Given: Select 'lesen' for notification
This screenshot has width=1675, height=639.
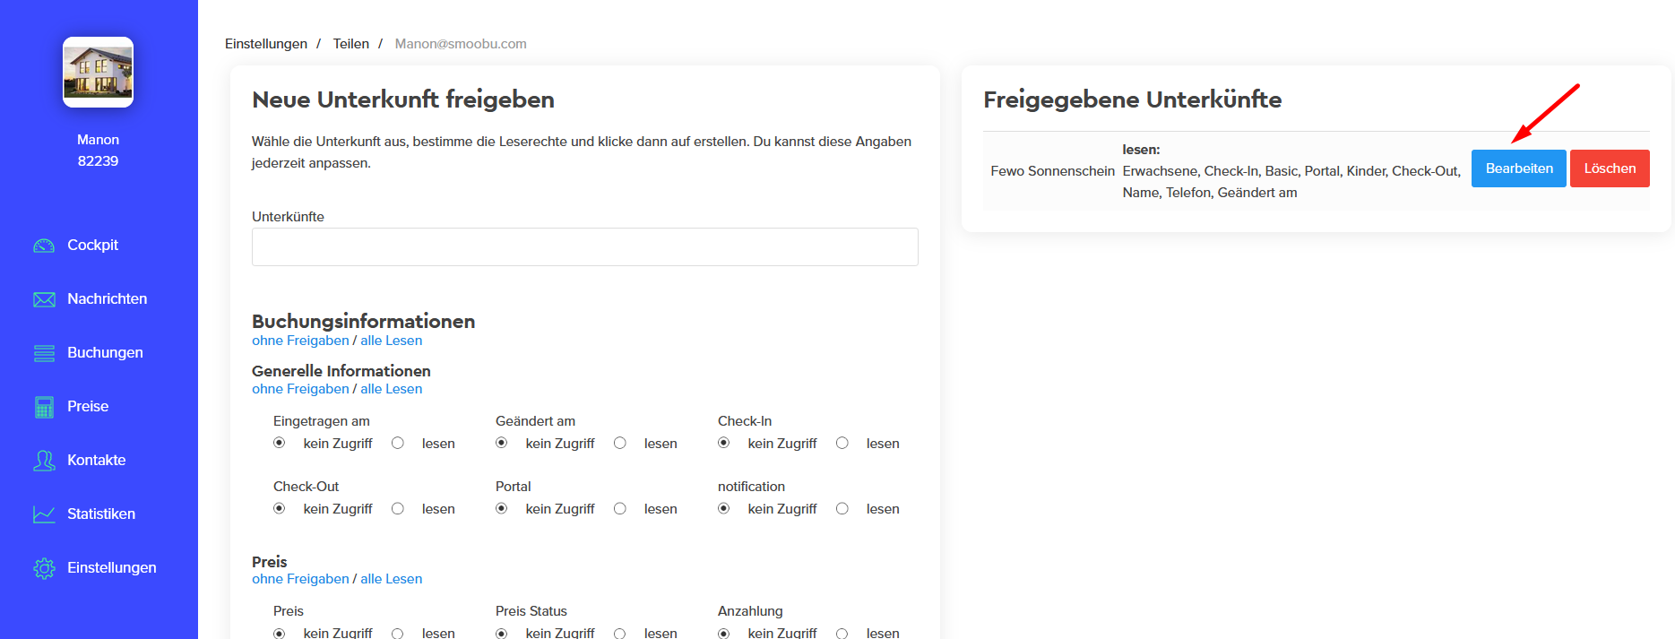Looking at the screenshot, I should click(x=842, y=508).
